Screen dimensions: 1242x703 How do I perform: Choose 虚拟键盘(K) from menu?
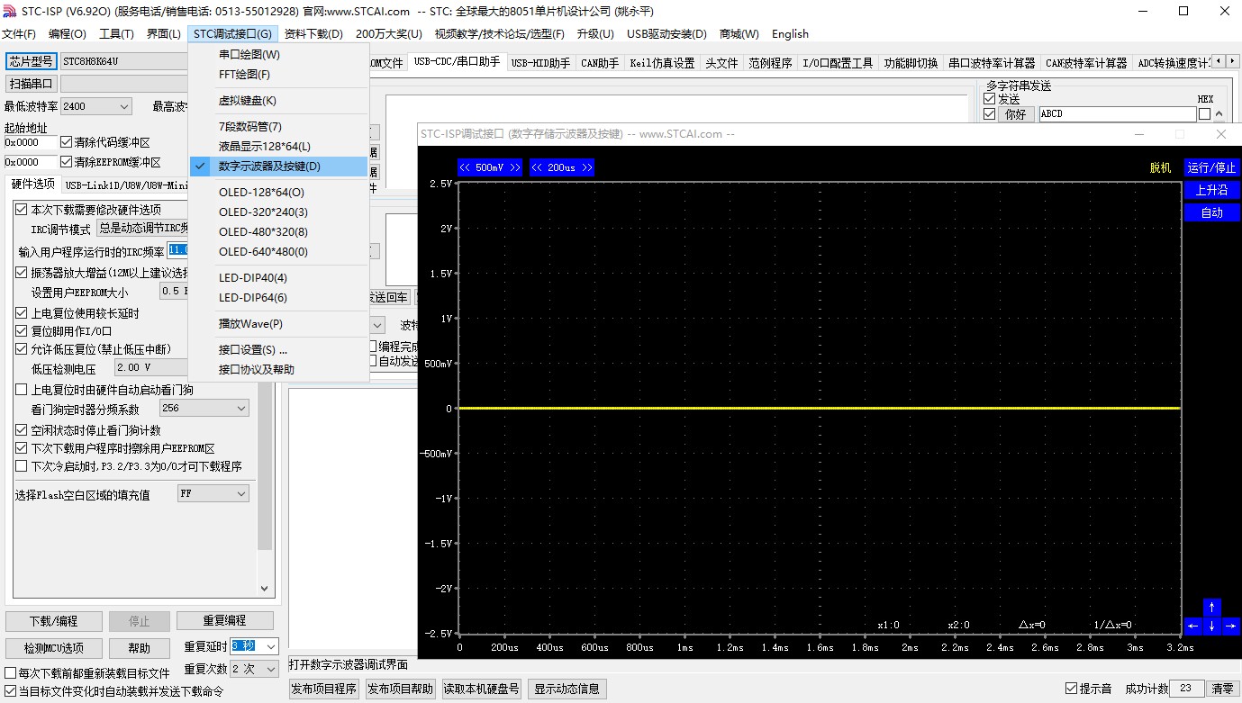click(x=279, y=100)
